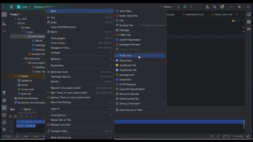Expand External Libraries node
The width and height of the screenshot is (253, 142).
click(11, 98)
